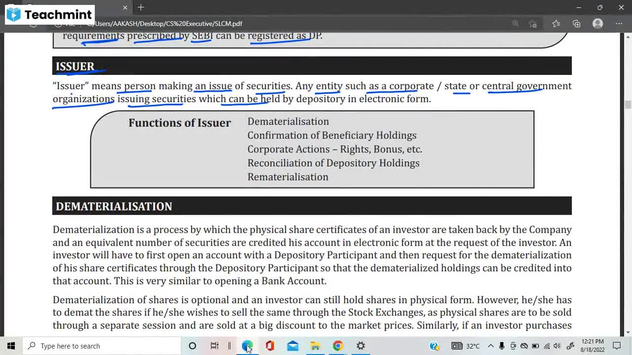Close the current browser tab
This screenshot has height=355, width=632.
point(125,7)
